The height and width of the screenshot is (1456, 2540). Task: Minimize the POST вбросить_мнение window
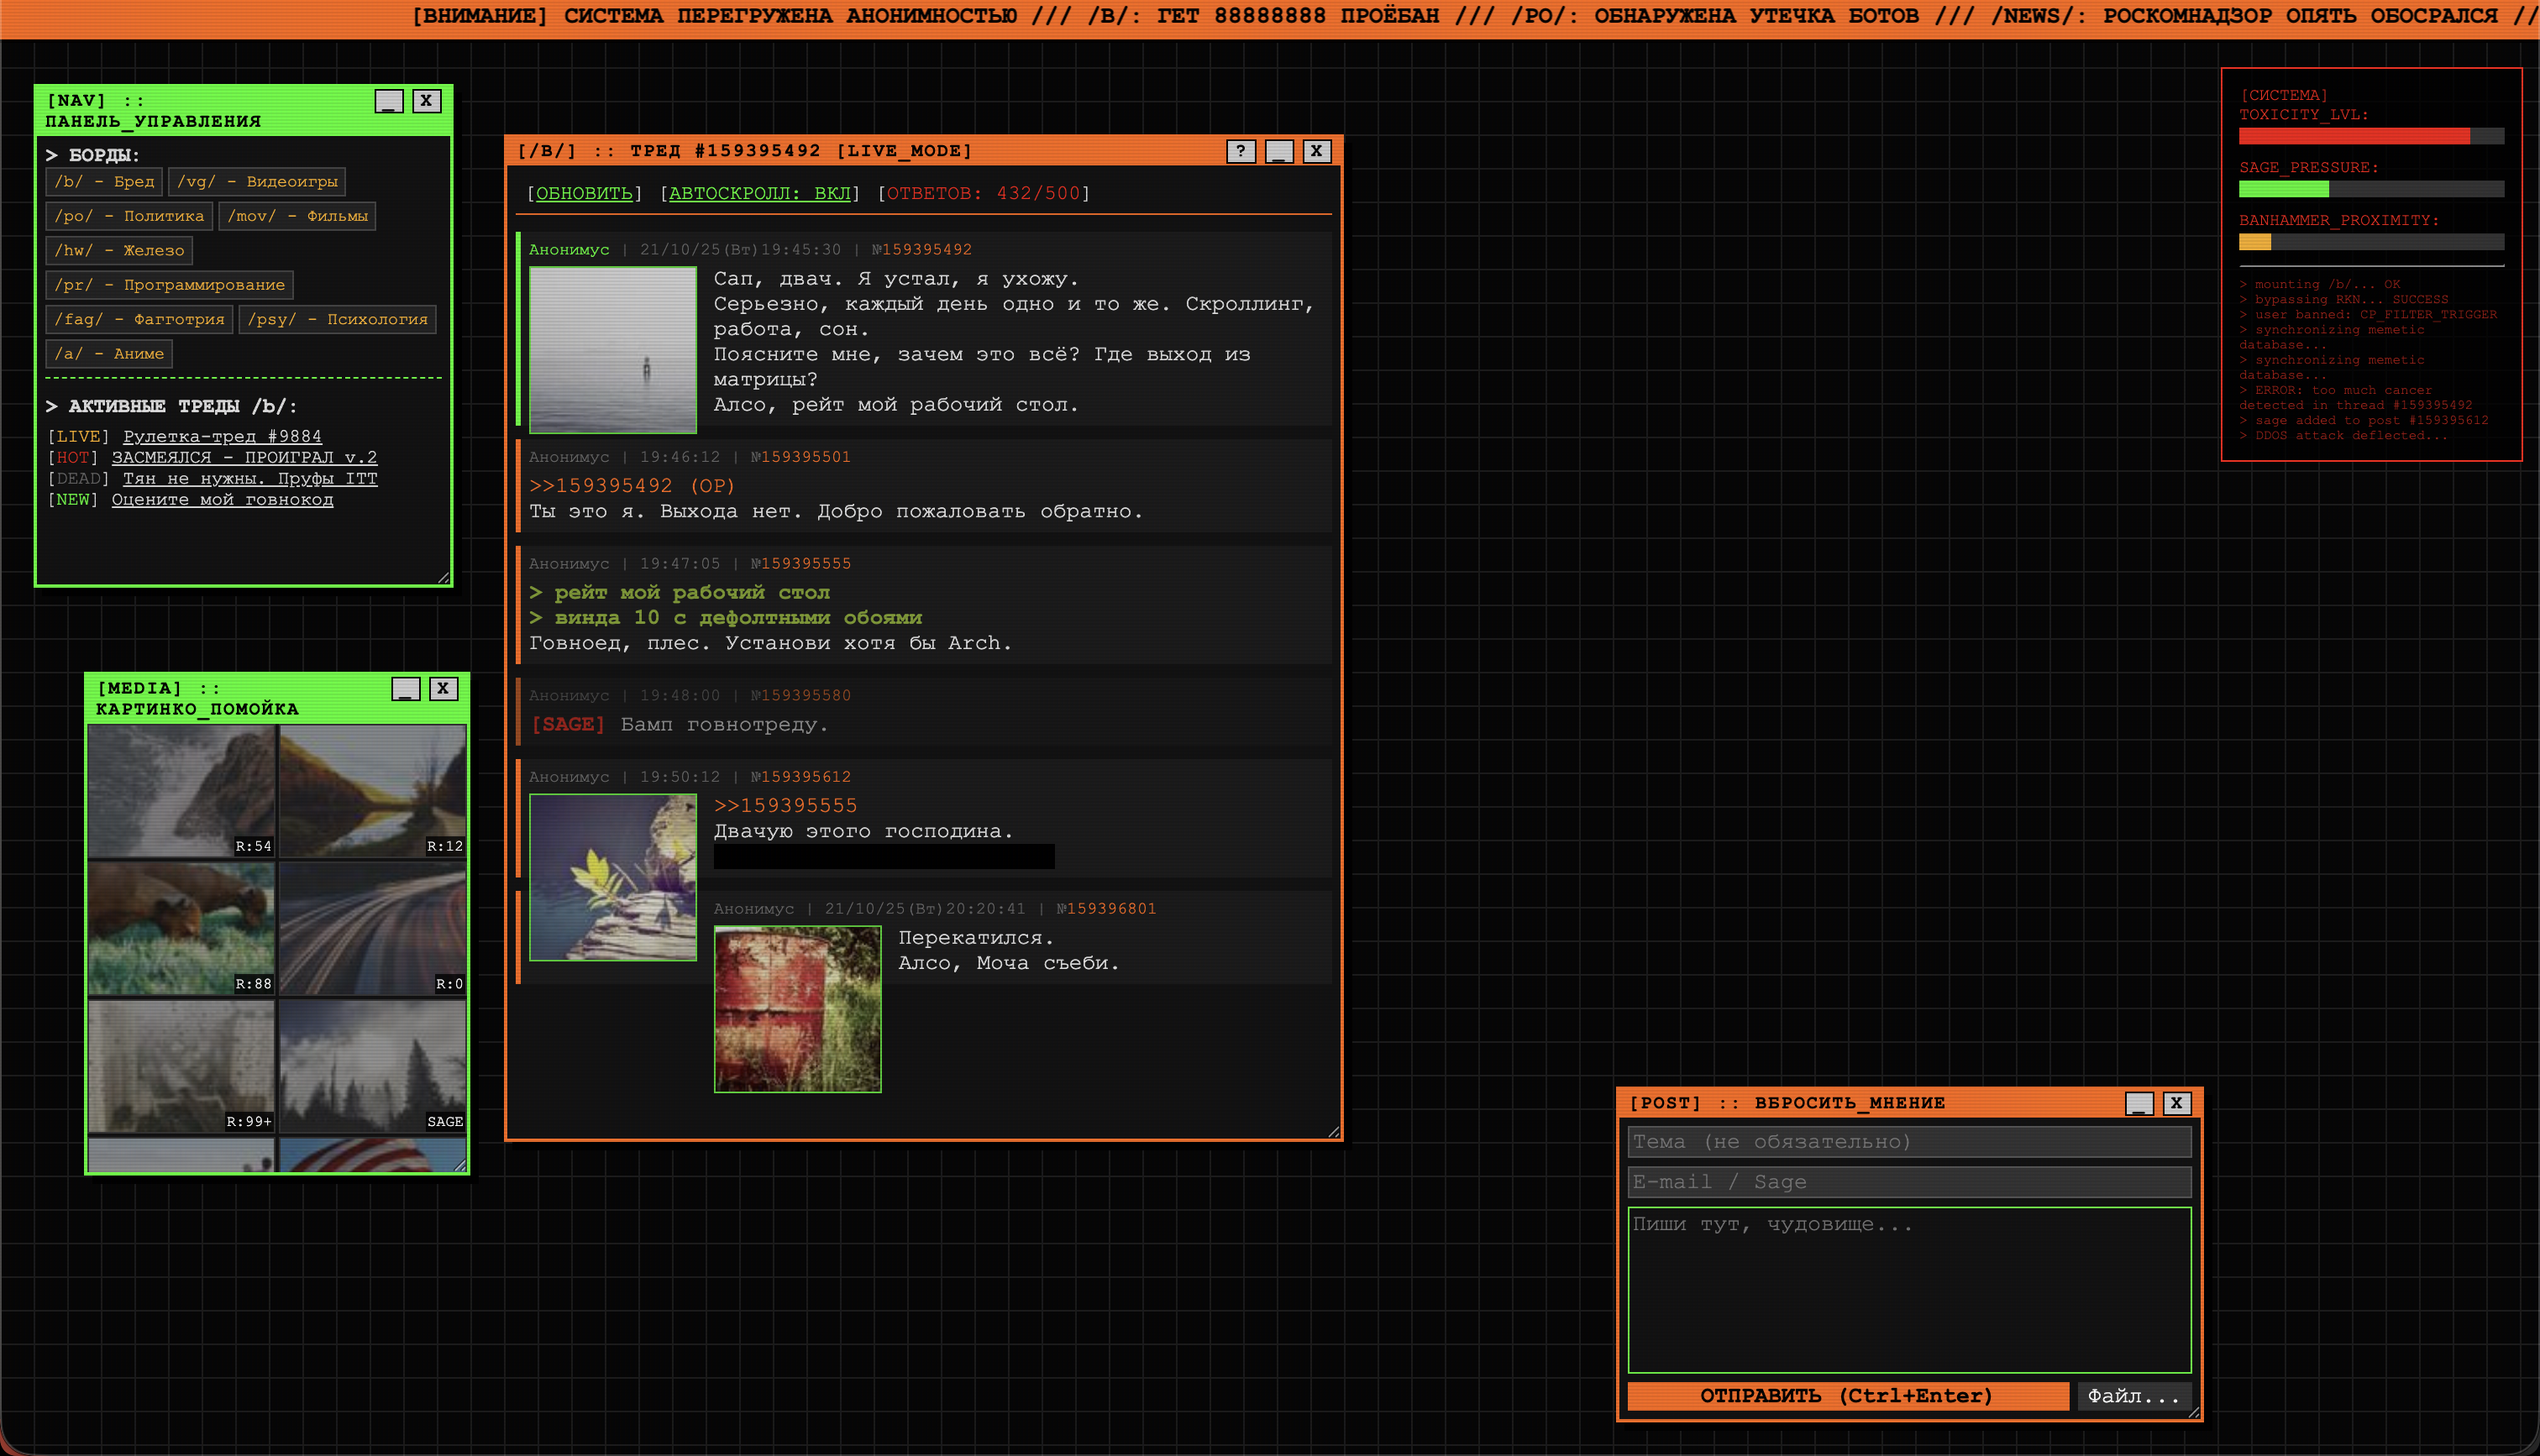(x=2139, y=1103)
